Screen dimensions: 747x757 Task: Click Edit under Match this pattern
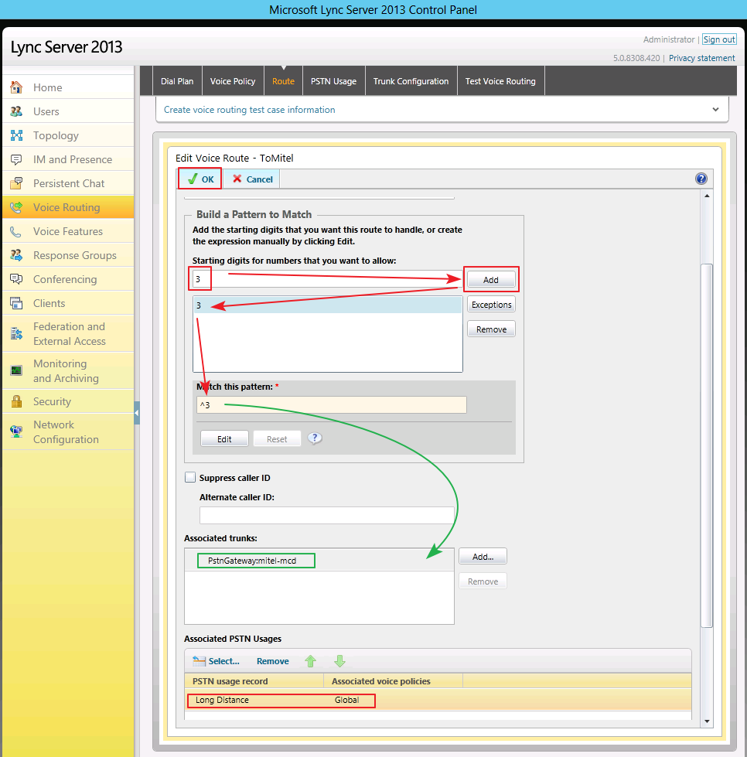(224, 438)
